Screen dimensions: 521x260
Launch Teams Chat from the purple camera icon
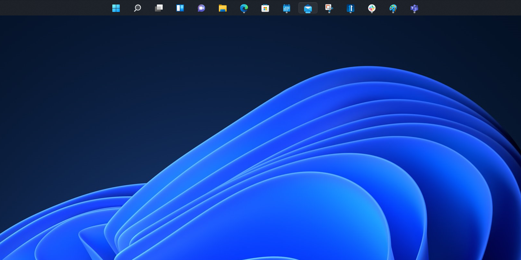point(201,8)
